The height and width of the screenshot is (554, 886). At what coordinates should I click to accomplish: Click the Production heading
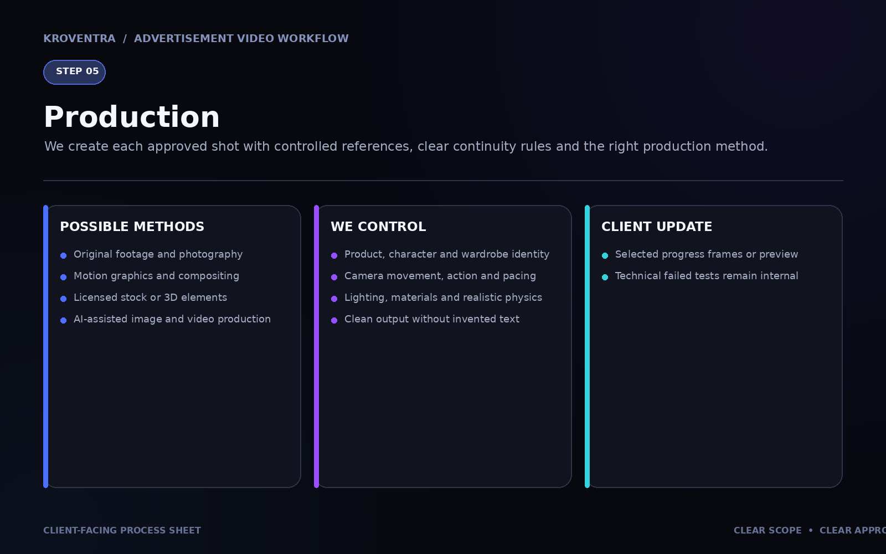(x=132, y=117)
